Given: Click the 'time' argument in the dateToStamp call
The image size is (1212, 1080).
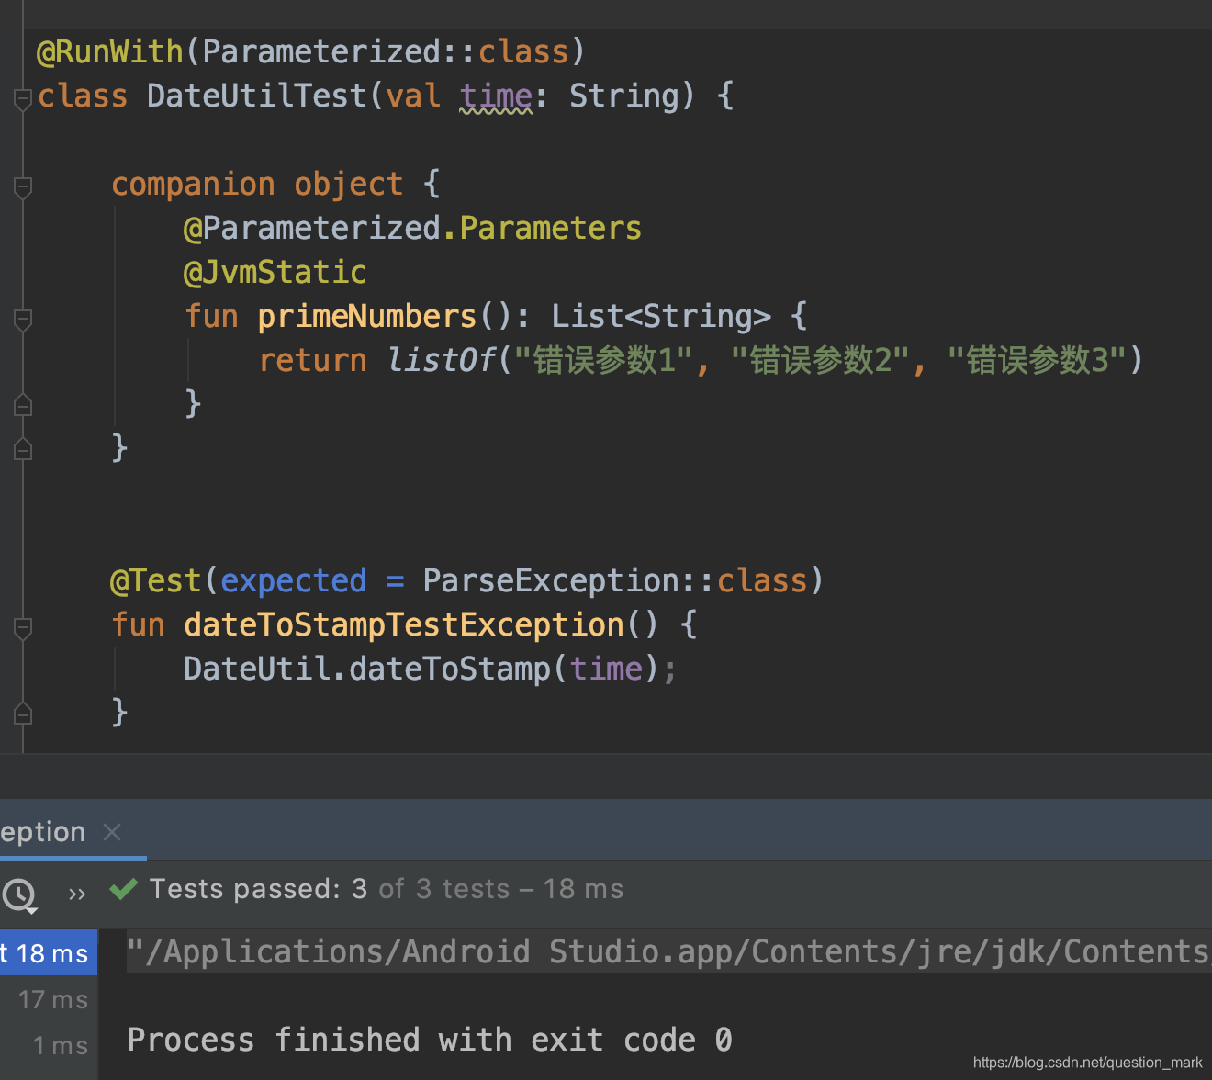Looking at the screenshot, I should click(606, 669).
